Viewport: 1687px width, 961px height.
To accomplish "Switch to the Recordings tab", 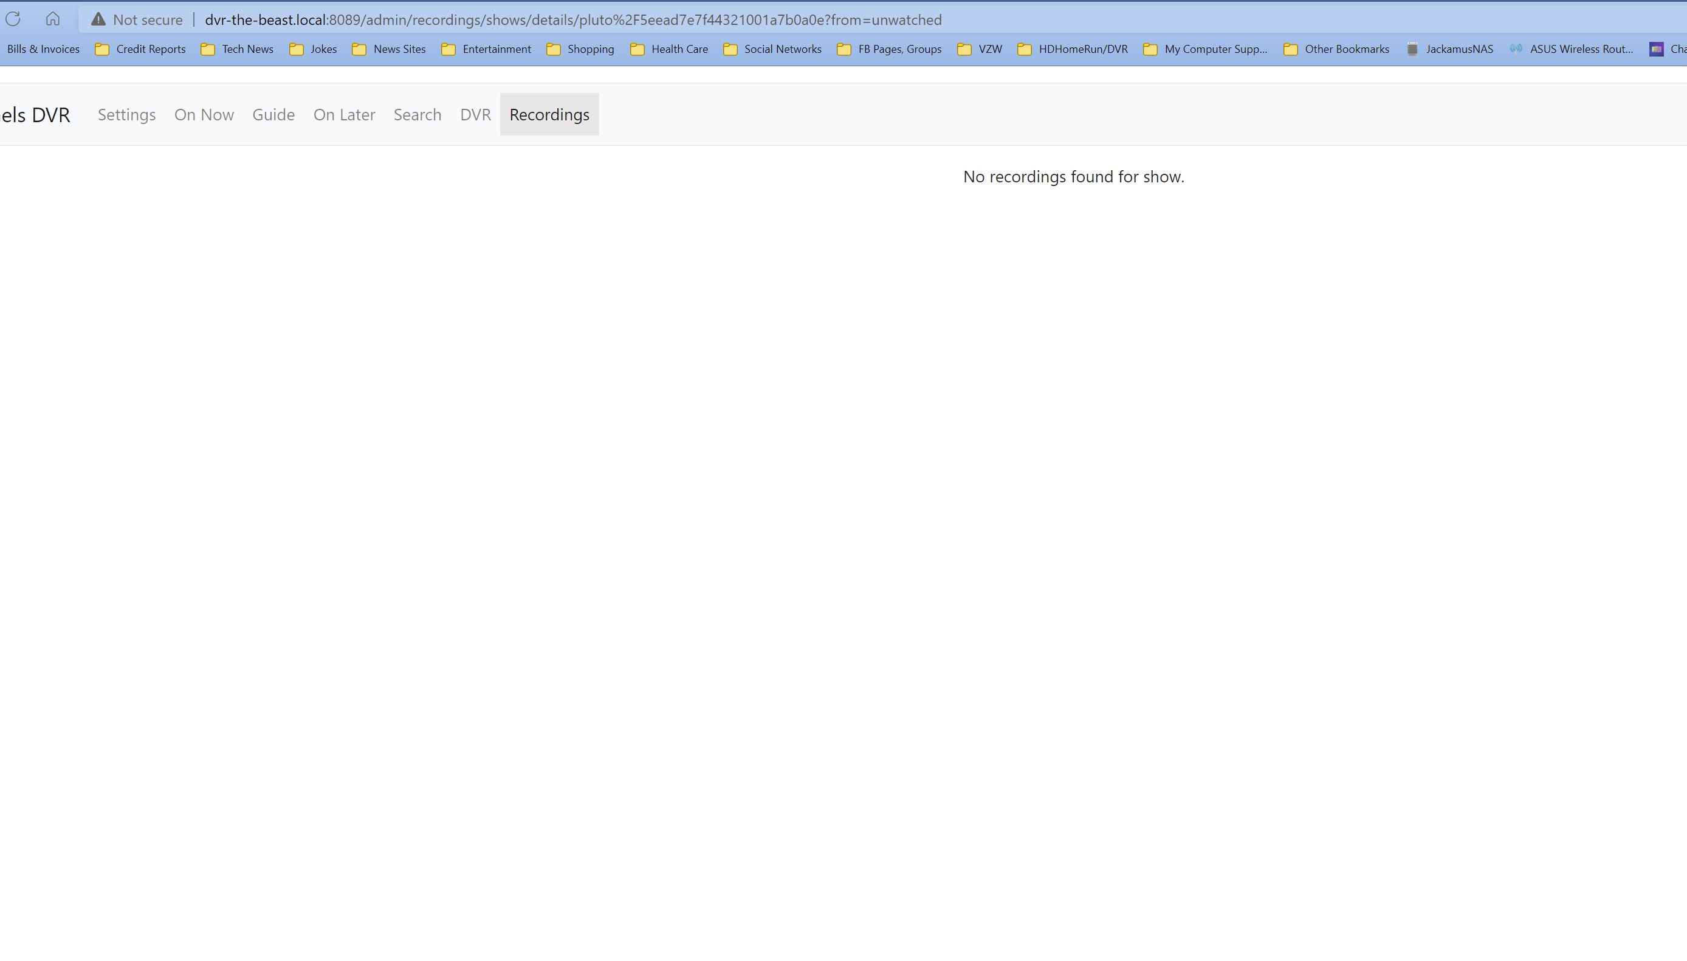I will coord(549,114).
